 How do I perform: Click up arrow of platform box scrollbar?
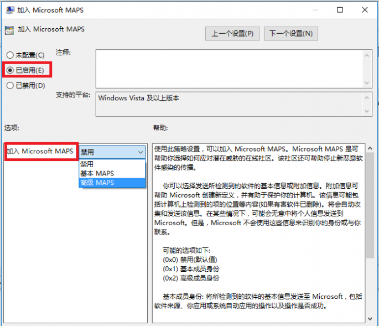pyautogui.click(x=367, y=98)
